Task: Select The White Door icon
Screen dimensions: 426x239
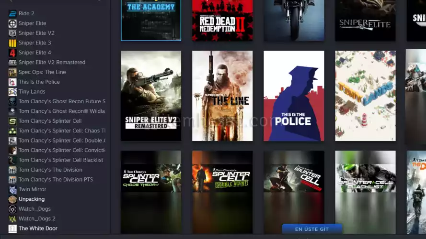Action: click(12, 228)
